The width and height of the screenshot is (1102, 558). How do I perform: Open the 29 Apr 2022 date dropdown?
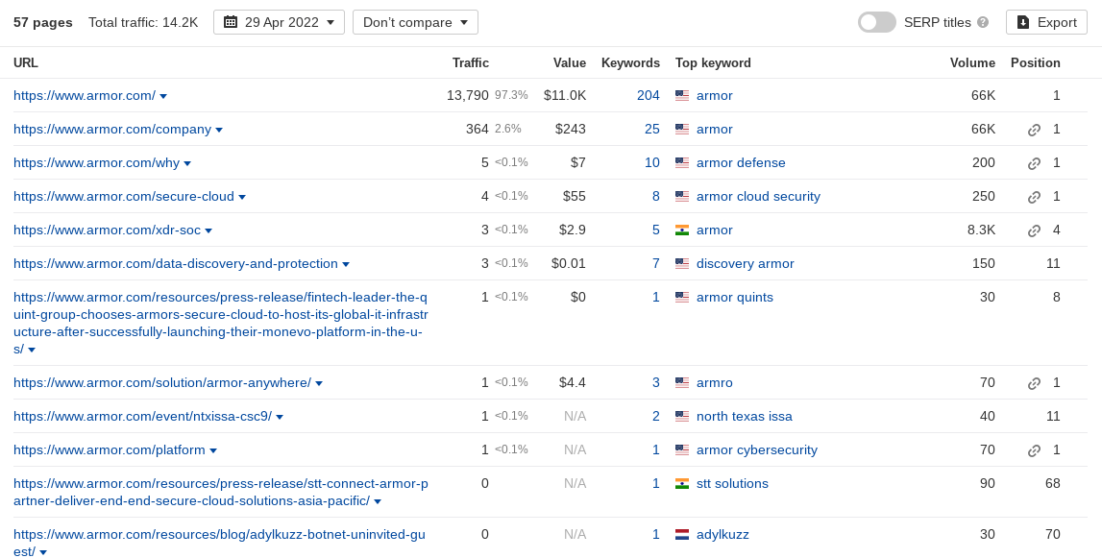coord(279,22)
